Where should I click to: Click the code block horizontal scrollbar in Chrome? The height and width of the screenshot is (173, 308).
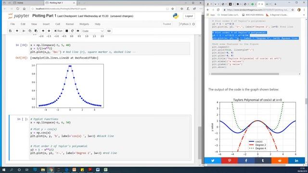(x=245, y=74)
